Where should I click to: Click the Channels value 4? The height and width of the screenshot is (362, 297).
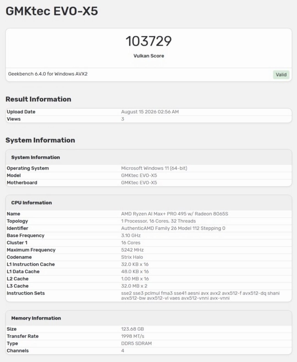(123, 351)
